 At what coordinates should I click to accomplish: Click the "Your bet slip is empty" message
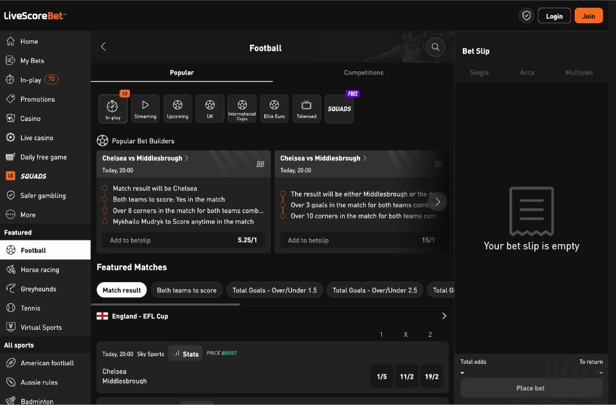531,246
